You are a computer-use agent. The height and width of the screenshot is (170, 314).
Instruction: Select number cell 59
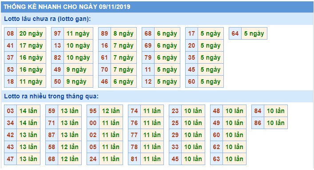52,111
